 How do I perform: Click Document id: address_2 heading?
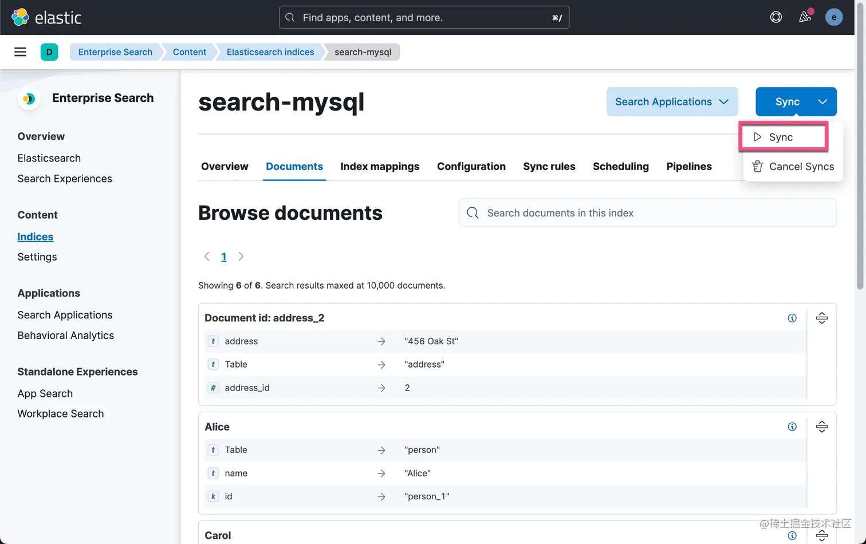[265, 318]
